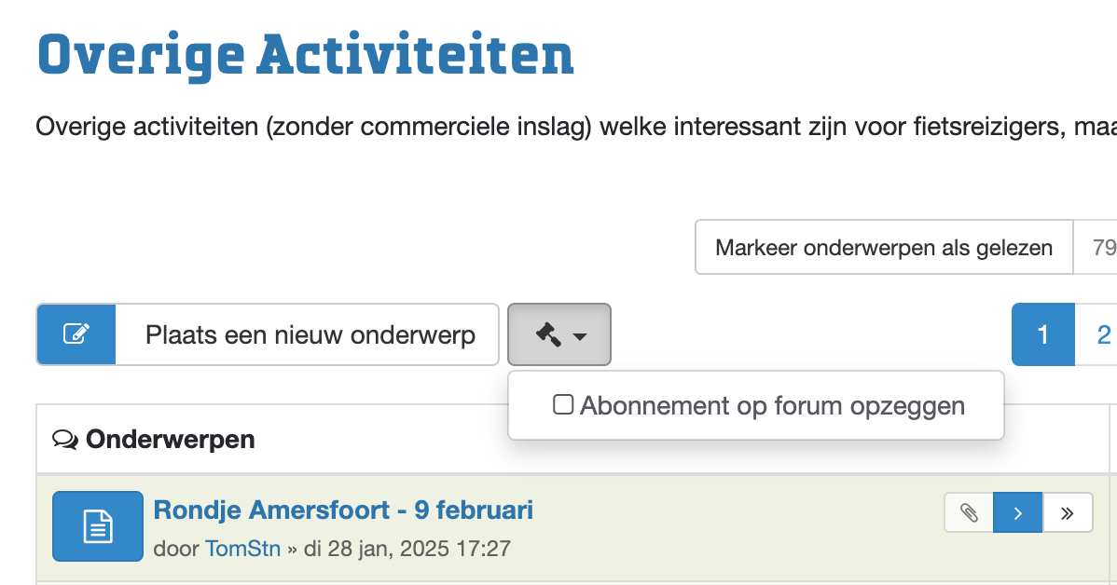Image resolution: width=1117 pixels, height=585 pixels.
Task: Click the pencil edit icon for new topic
Action: pos(76,334)
